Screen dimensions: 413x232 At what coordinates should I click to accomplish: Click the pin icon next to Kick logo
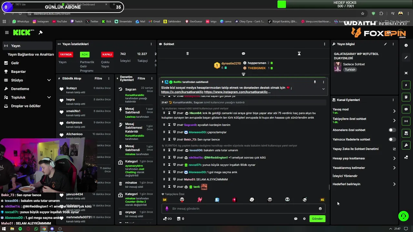tap(41, 33)
